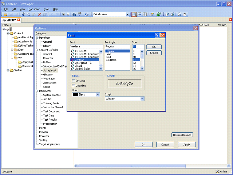Click the green Refresh arrows icon
The image size is (233, 175).
(159, 14)
